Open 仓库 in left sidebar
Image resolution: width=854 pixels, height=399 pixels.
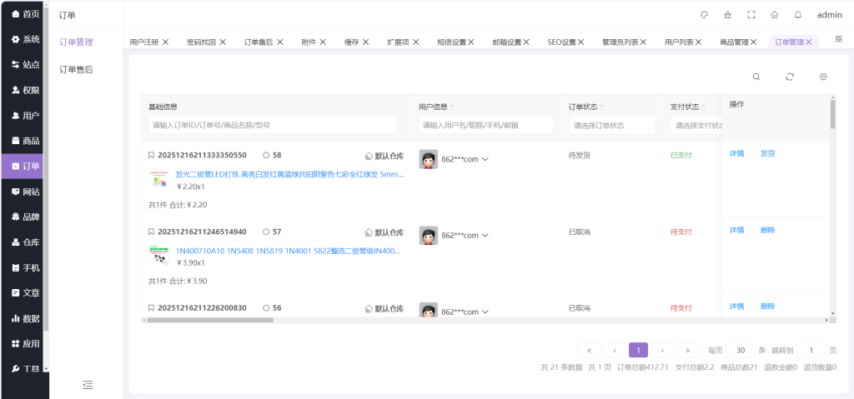point(24,242)
